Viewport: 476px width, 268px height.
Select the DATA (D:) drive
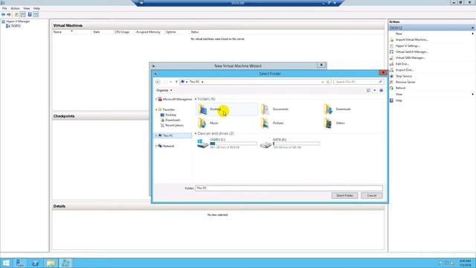tap(290, 144)
